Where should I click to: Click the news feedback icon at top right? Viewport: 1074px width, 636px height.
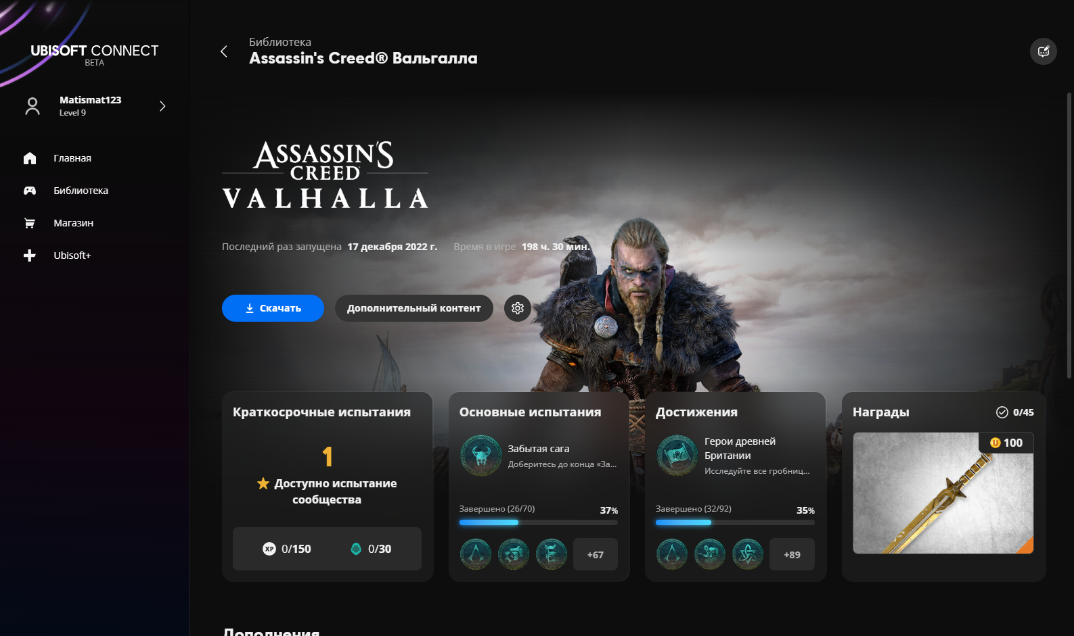click(1044, 51)
